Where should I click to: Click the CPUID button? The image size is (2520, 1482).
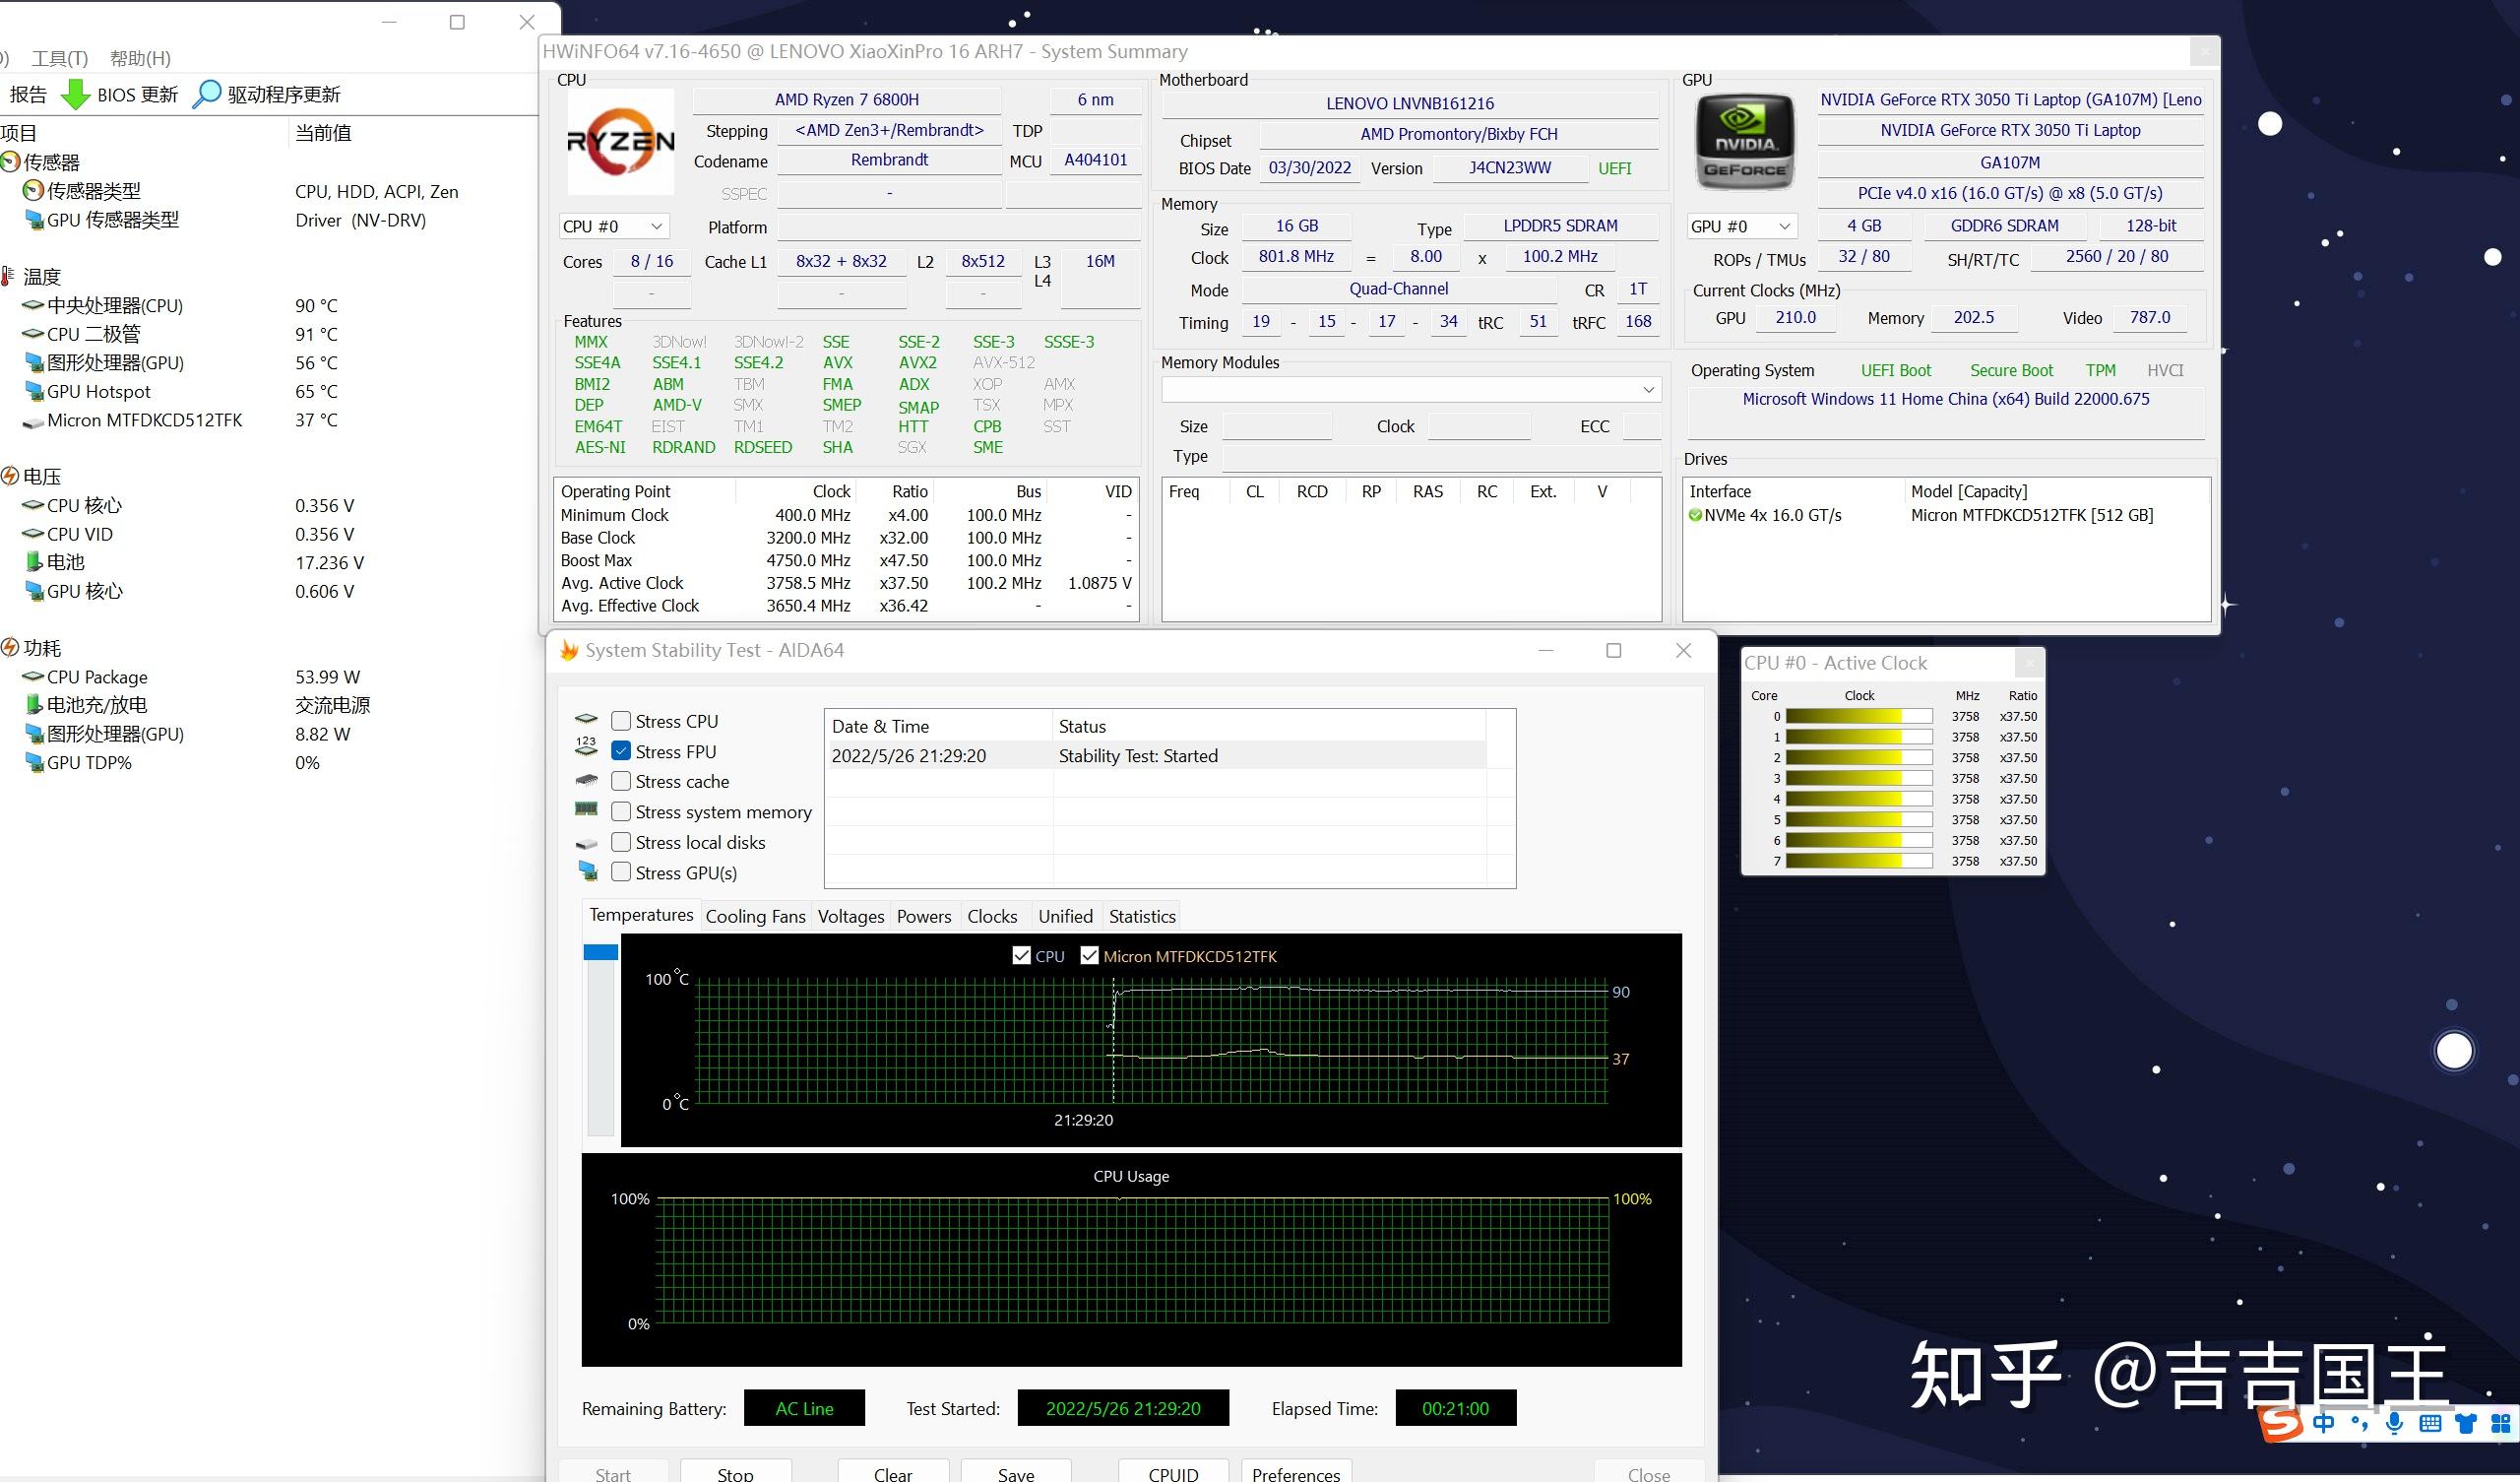[x=1173, y=1471]
